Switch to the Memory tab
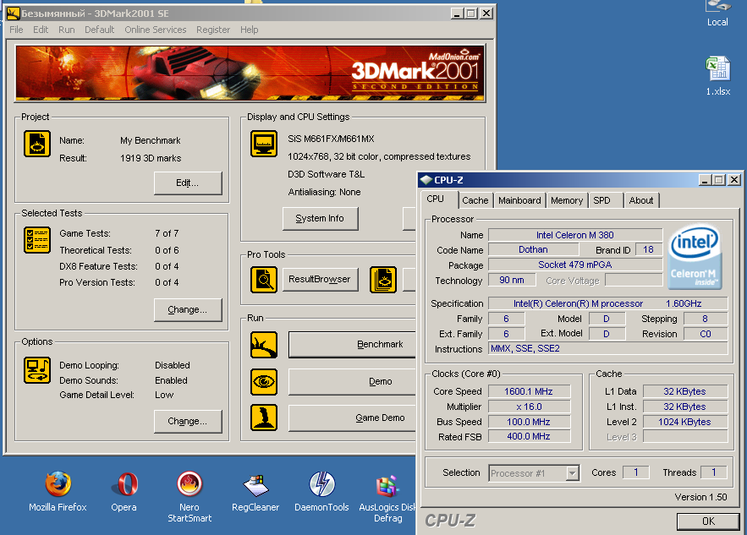 (567, 200)
